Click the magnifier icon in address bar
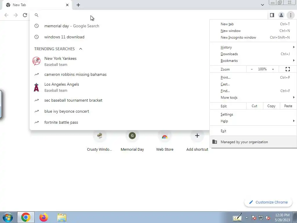Screen dimensions: 297x223 37,15
